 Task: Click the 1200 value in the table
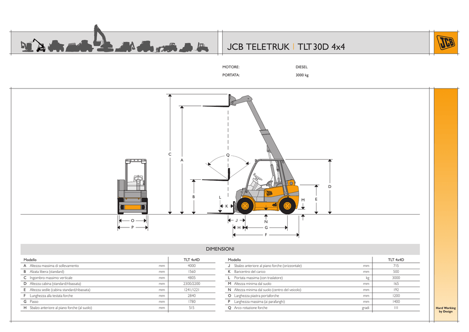pyautogui.click(x=396, y=296)
